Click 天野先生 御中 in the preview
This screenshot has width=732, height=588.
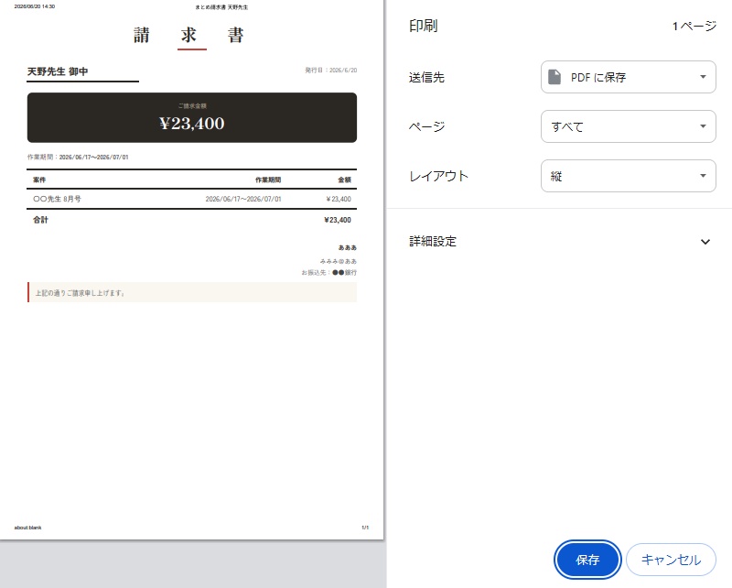(58, 71)
